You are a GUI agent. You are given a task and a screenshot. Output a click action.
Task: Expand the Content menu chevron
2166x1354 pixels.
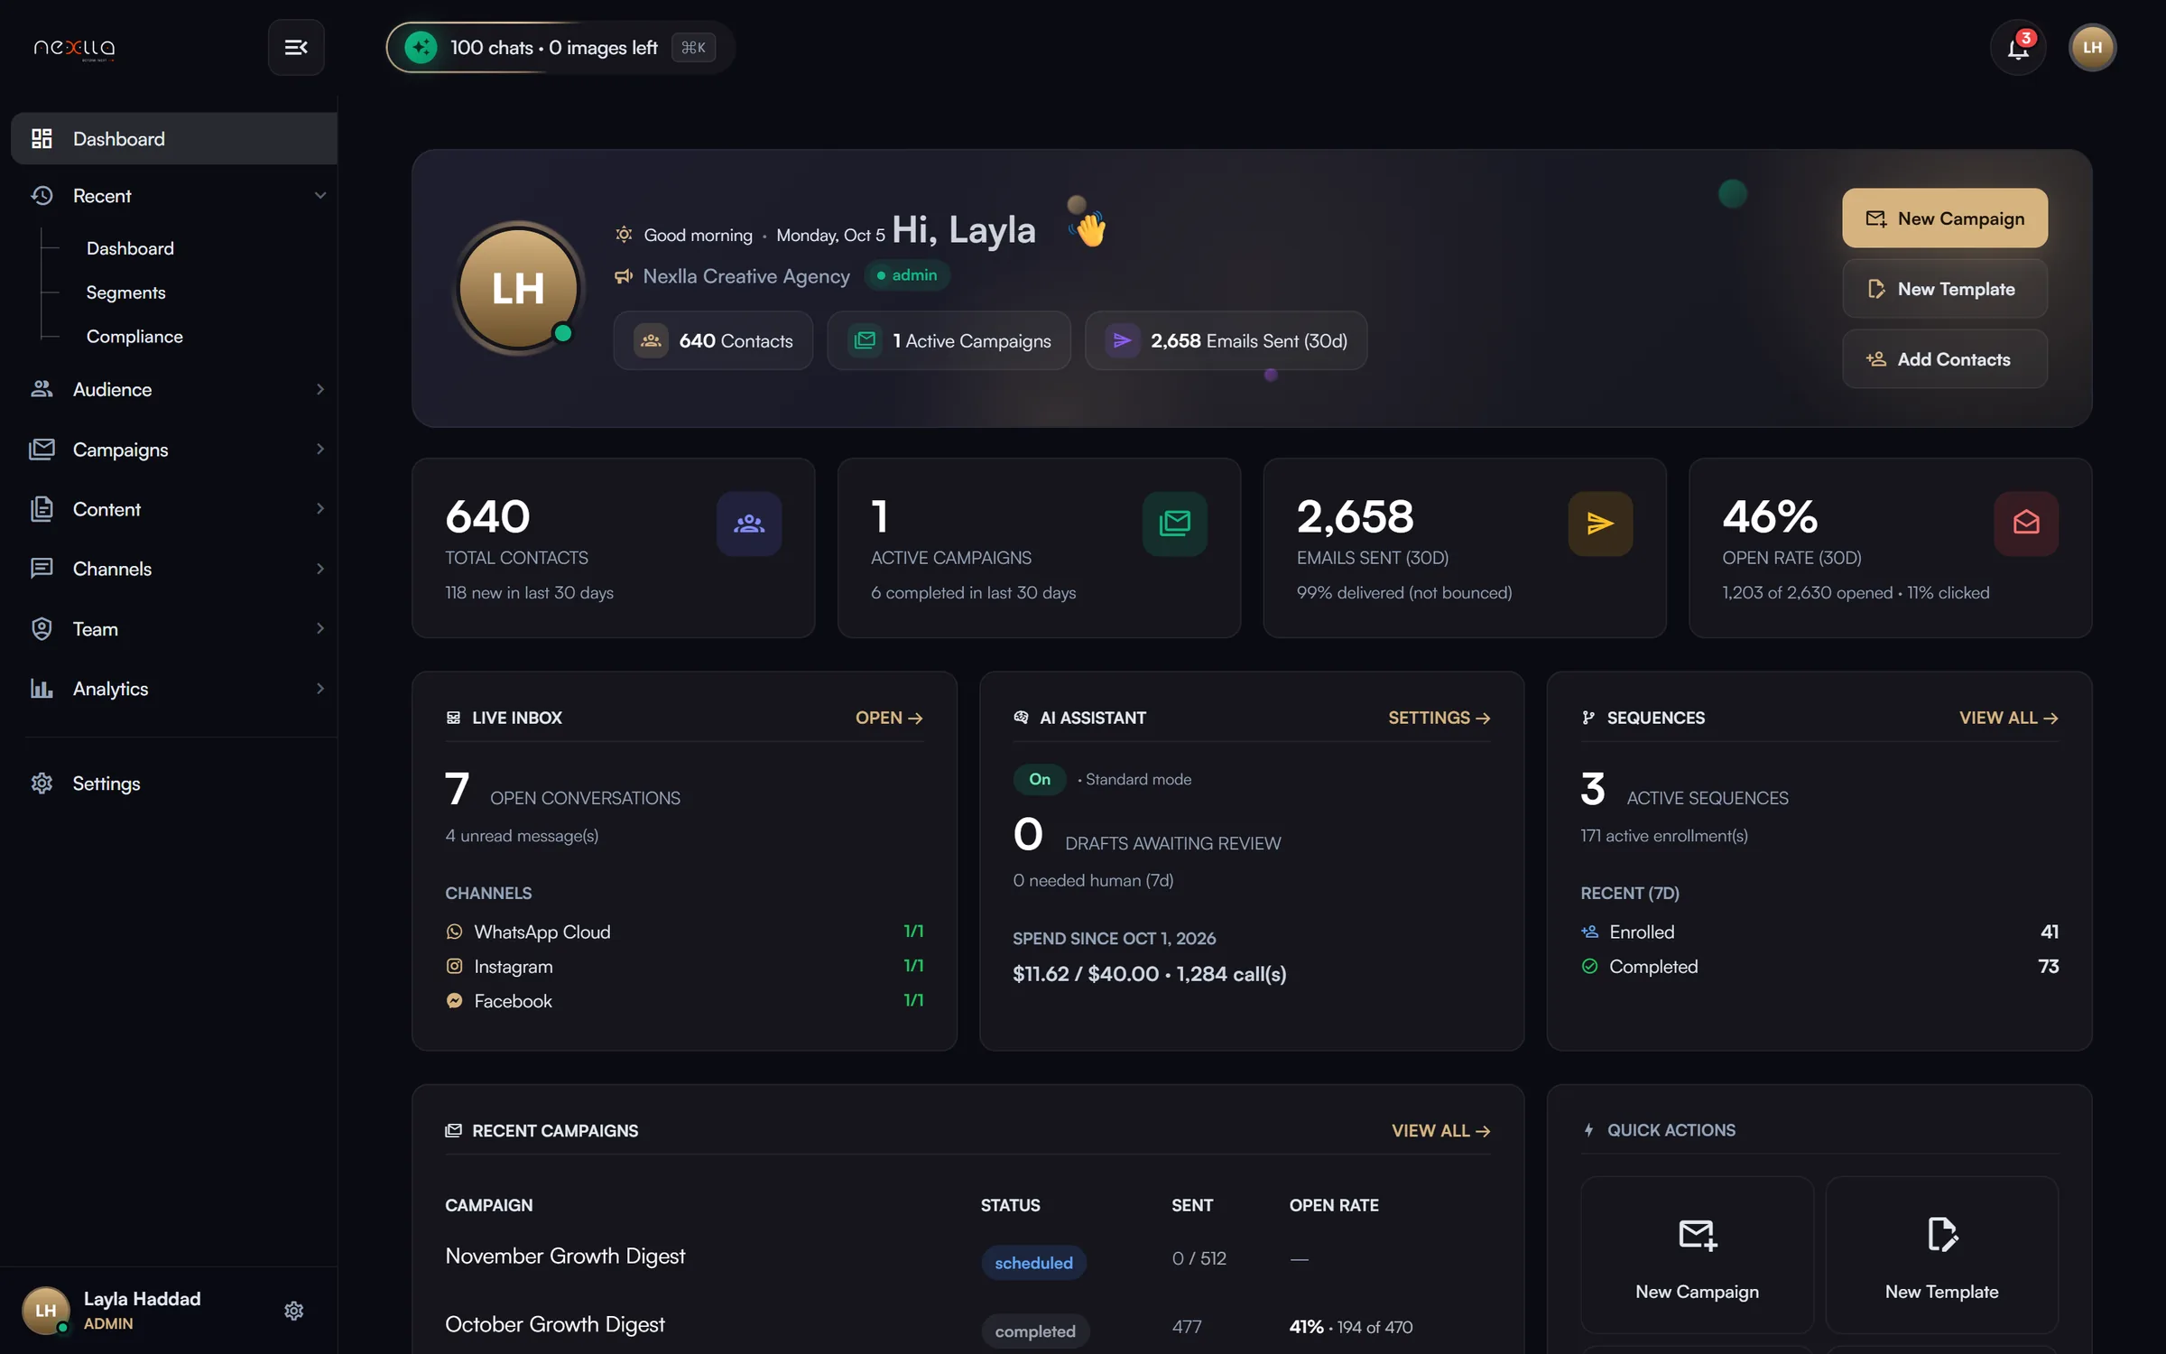click(x=319, y=508)
